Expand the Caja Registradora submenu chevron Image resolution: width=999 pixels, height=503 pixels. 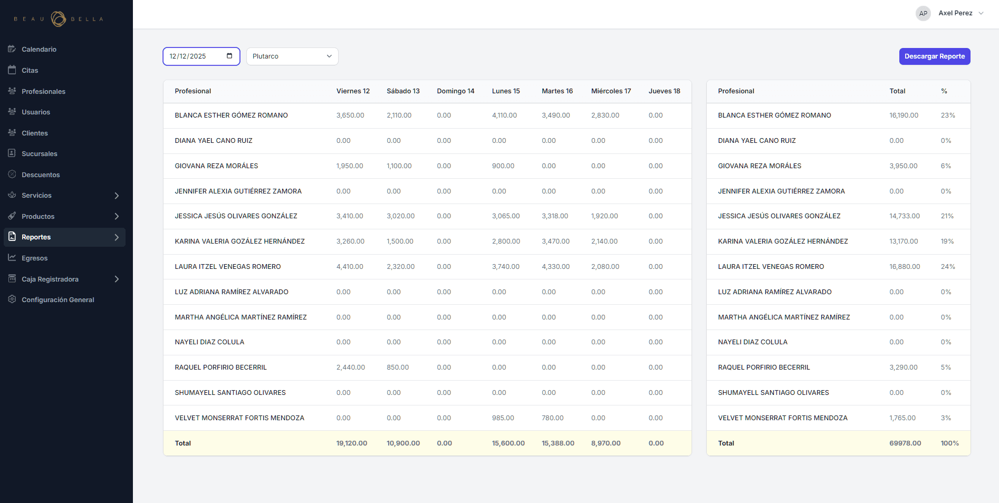(x=117, y=279)
